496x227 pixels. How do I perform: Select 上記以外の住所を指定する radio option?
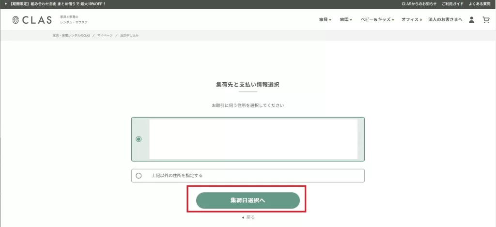(139, 176)
